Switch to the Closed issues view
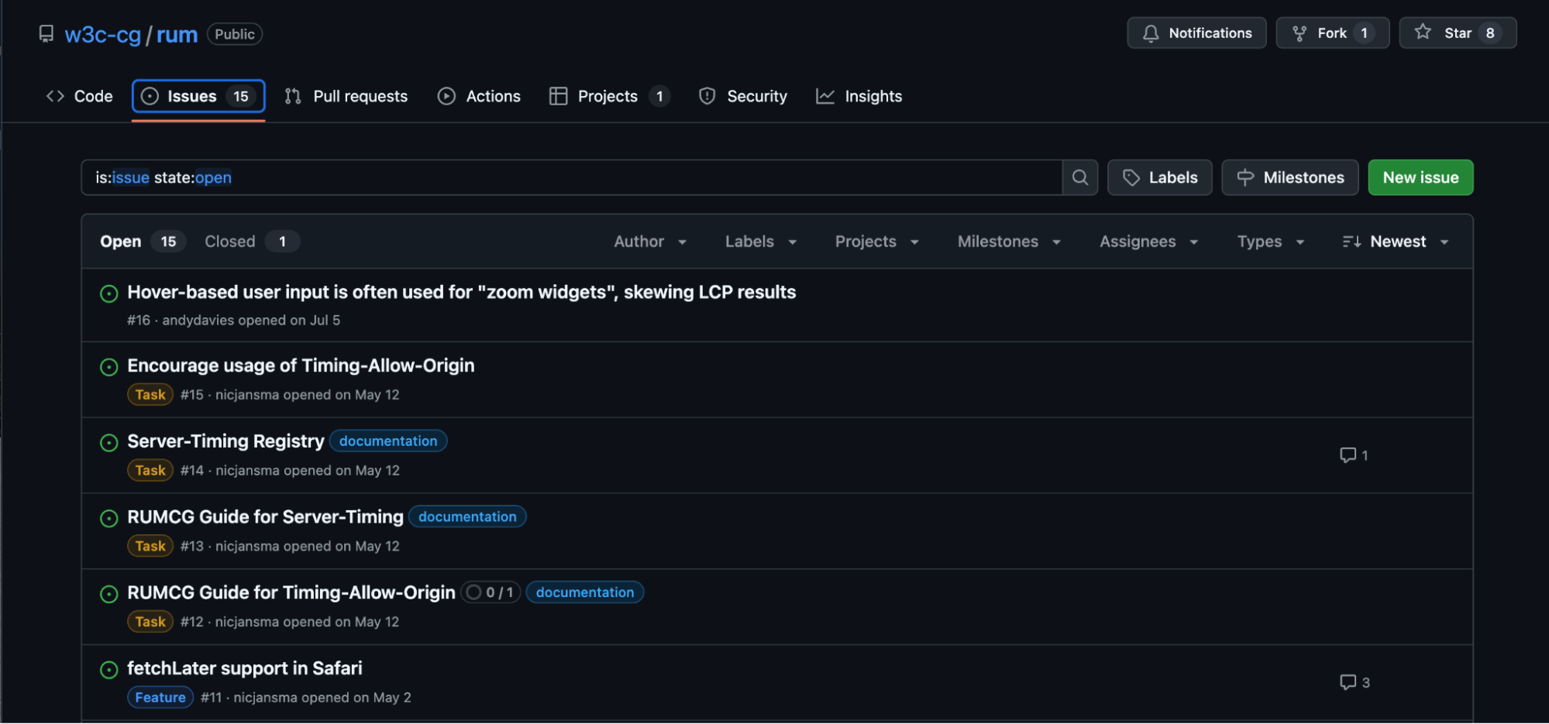 pos(229,241)
